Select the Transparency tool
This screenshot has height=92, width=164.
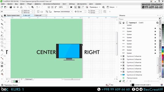pyautogui.click(x=2, y=66)
